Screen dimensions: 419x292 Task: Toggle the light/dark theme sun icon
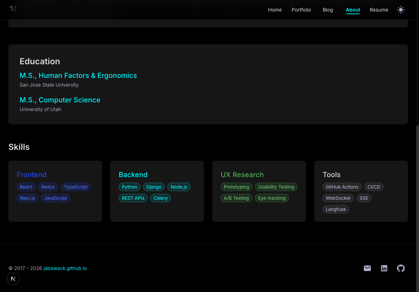(x=401, y=10)
